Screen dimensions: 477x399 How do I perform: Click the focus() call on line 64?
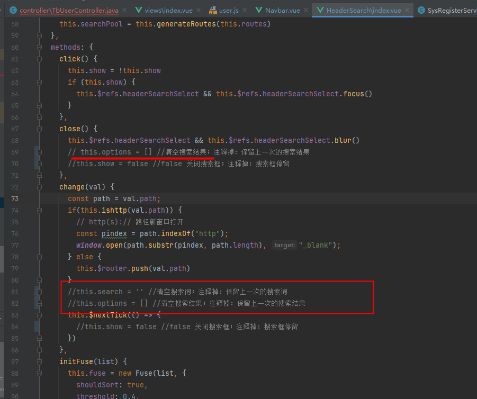(x=357, y=94)
